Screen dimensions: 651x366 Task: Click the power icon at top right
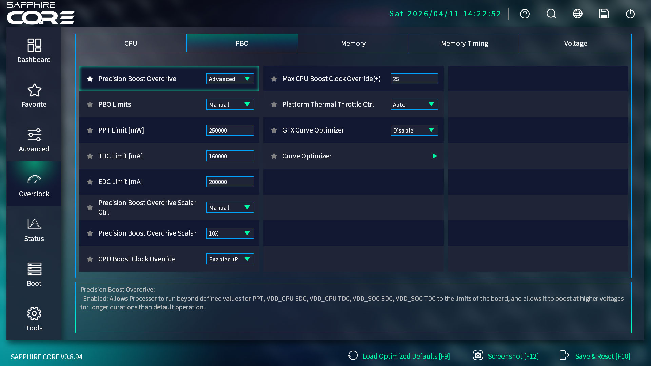pyautogui.click(x=630, y=14)
